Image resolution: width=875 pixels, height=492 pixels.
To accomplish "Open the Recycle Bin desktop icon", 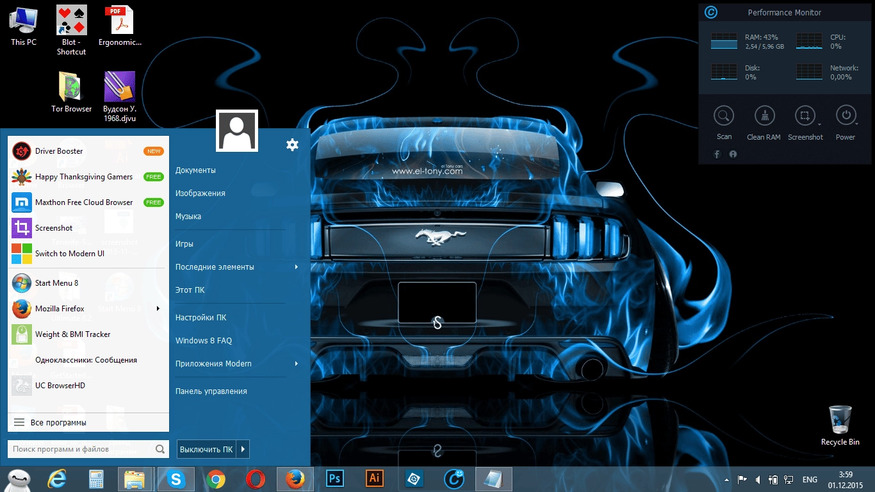I will click(840, 425).
